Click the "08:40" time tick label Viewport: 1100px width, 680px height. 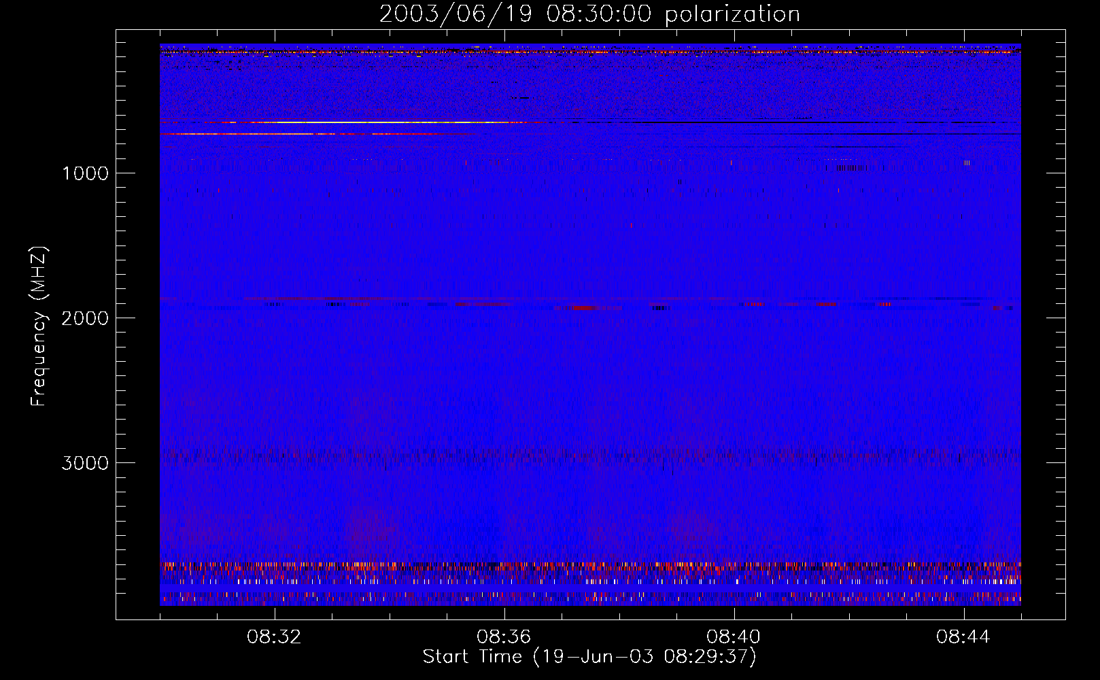point(734,637)
